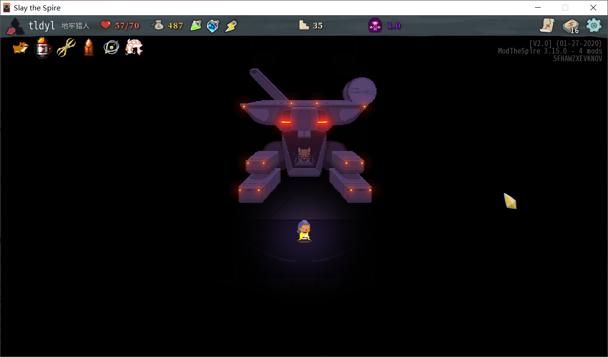Click the ascension value 1.0
Screen dimensions: 608x357
pos(394,26)
